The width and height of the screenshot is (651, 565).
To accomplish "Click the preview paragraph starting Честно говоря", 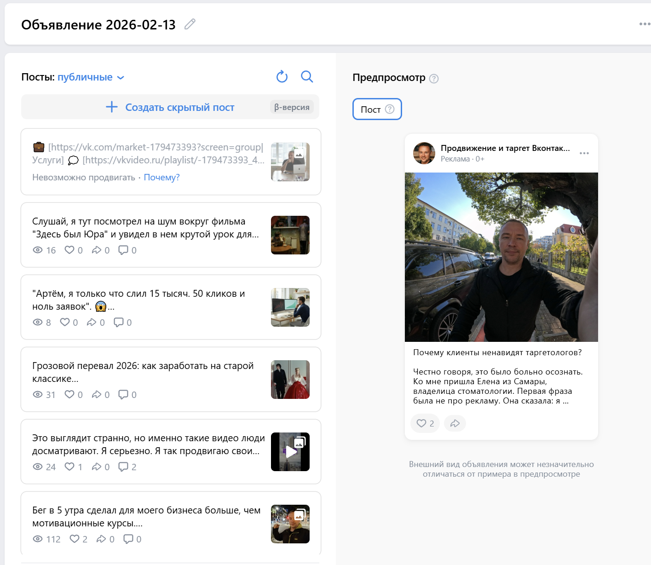I will coord(498,386).
